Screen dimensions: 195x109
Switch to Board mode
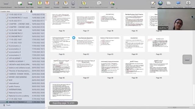click(x=153, y=5)
